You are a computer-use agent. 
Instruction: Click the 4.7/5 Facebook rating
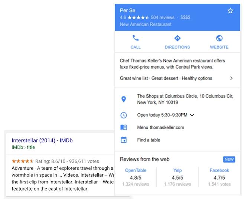coord(219,178)
